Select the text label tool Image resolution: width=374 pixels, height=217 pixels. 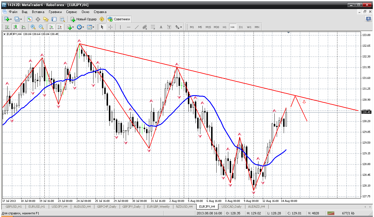point(169,27)
